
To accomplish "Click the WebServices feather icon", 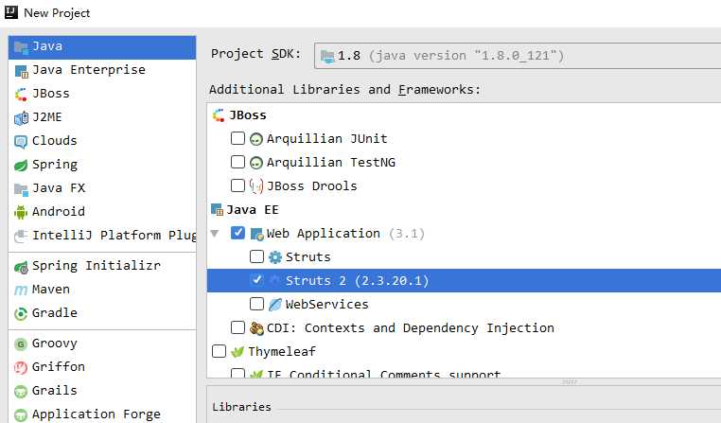I will coord(275,305).
